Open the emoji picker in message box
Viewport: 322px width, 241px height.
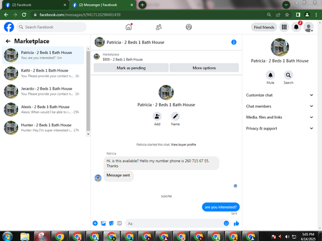point(226,223)
